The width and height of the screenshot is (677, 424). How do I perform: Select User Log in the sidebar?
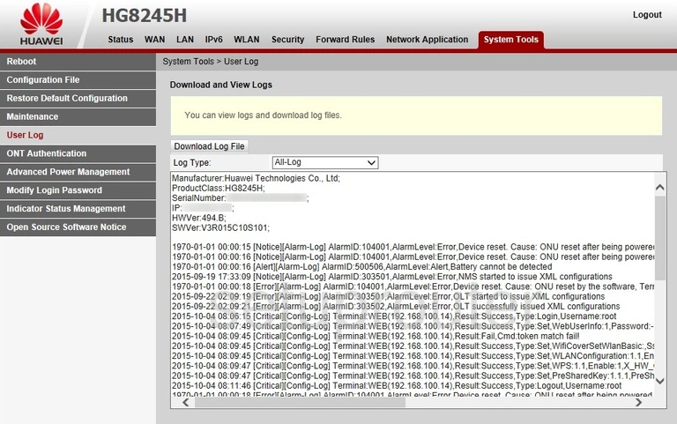click(x=78, y=135)
